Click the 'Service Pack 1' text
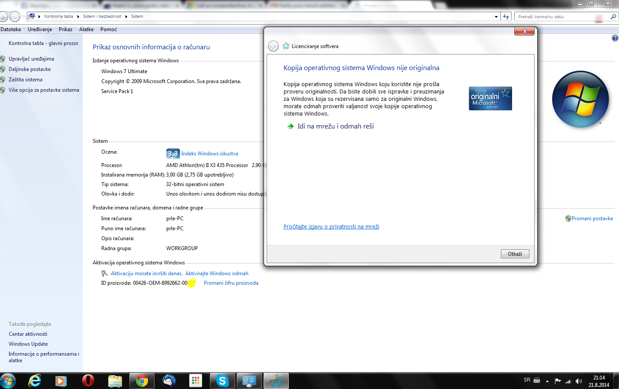The height and width of the screenshot is (389, 619). click(117, 91)
